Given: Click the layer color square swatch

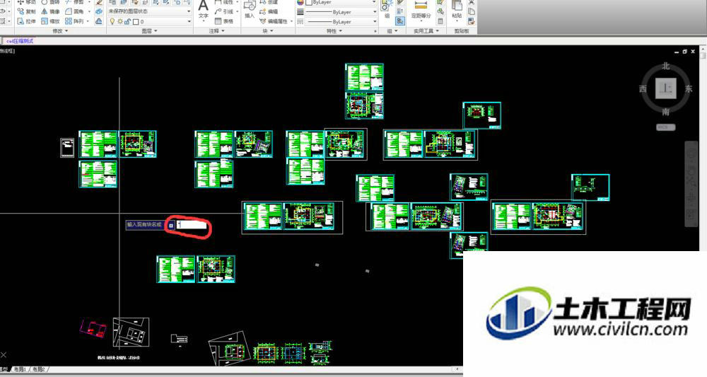Looking at the screenshot, I should pos(136,21).
